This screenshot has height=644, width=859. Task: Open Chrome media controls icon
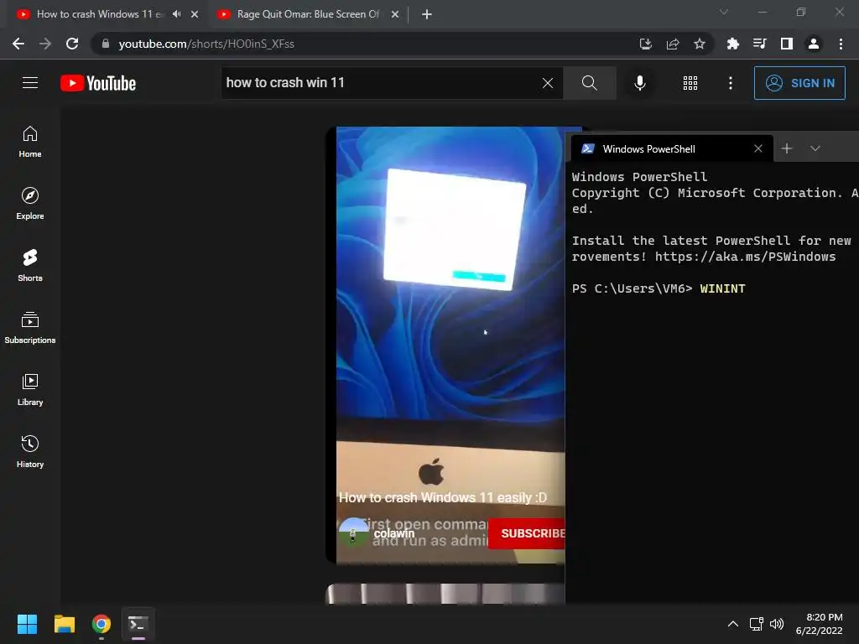coord(759,44)
